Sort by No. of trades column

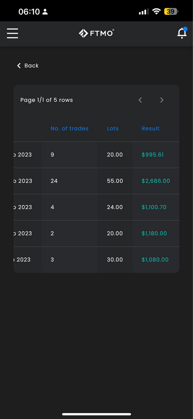[x=70, y=128]
